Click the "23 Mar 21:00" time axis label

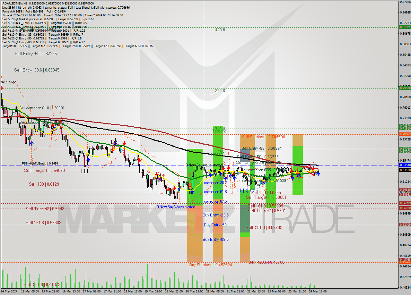[297, 291]
